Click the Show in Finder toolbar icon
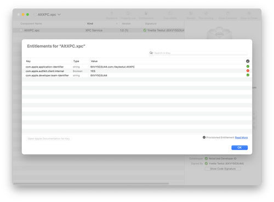 [249, 13]
